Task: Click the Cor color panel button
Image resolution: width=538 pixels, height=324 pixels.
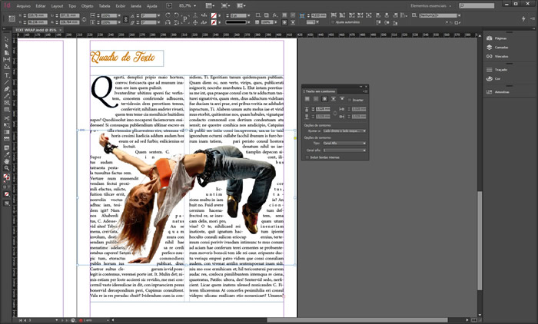Action: click(x=498, y=78)
